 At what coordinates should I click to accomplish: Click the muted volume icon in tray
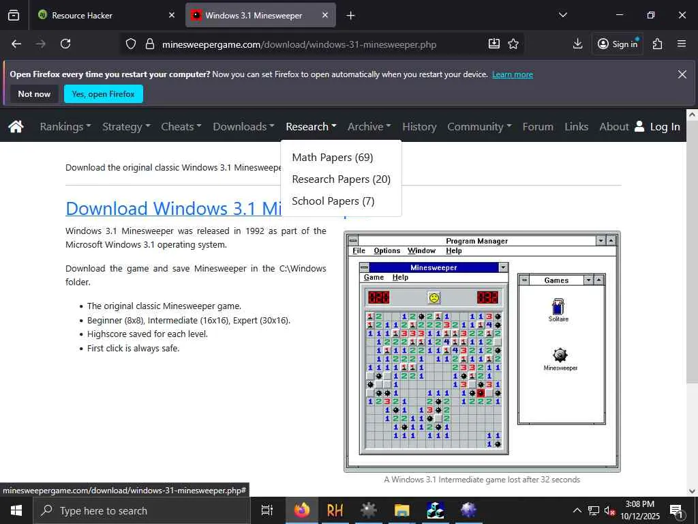tap(609, 510)
